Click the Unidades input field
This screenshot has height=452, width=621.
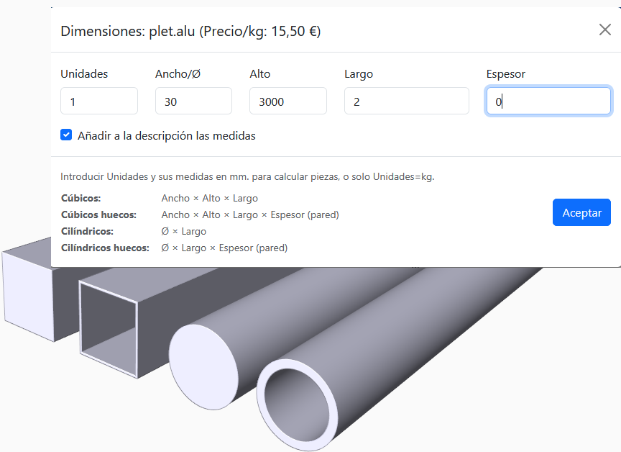(x=99, y=101)
